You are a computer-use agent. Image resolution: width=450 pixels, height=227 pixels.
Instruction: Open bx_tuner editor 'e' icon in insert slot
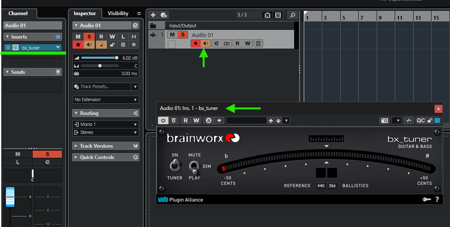pyautogui.click(x=16, y=48)
